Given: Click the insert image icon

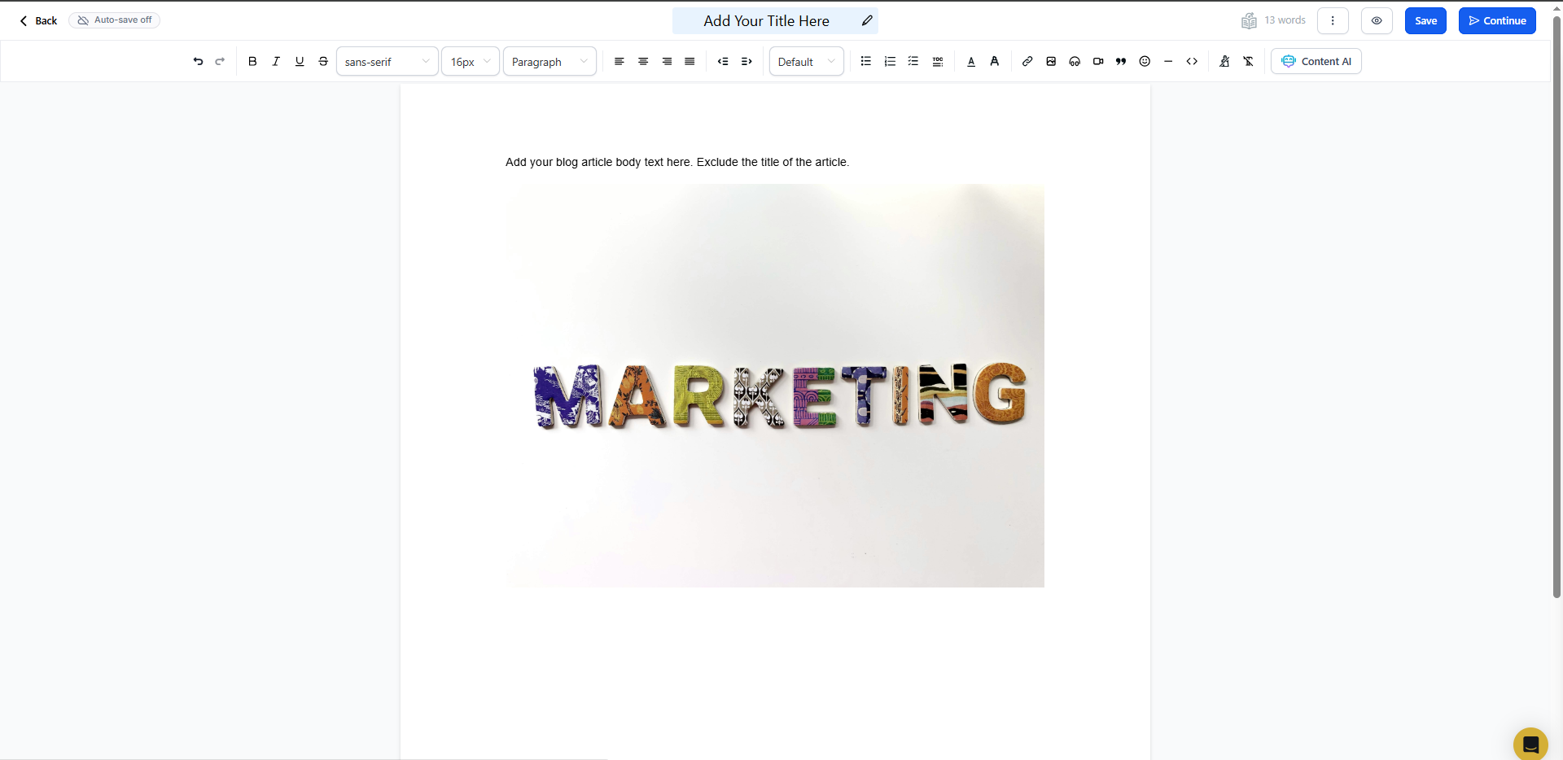Looking at the screenshot, I should 1051,62.
